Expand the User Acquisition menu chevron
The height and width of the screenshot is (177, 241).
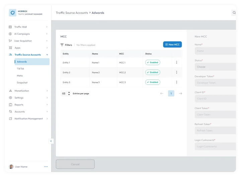click(47, 41)
